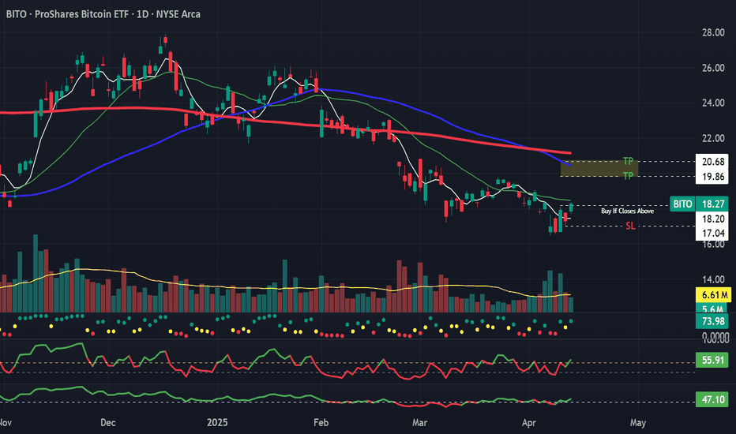
Task: Select the upper TP label at 20.68
Action: [628, 162]
